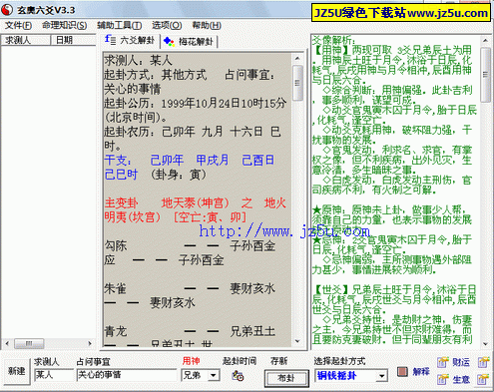Screen dimensions: 494x392
Task: Click the brown 解释 square icon
Action: click(402, 371)
